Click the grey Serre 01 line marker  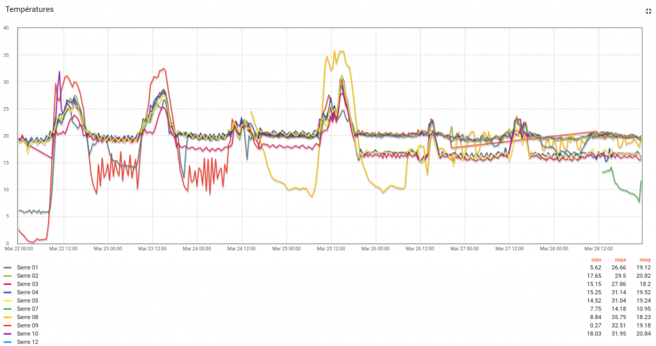coord(8,268)
